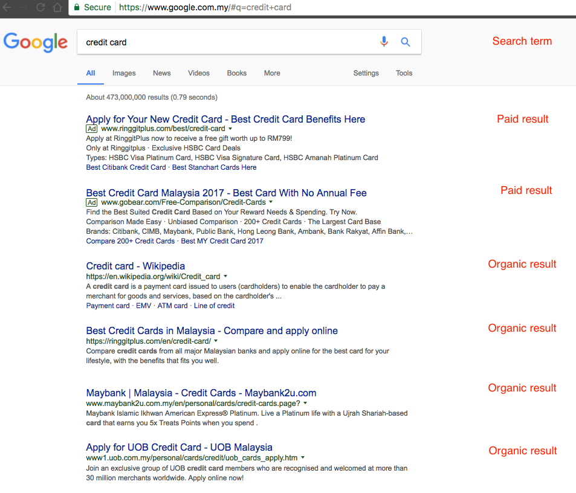Click the Secure padlock in the address bar
The image size is (576, 493).
tap(77, 7)
